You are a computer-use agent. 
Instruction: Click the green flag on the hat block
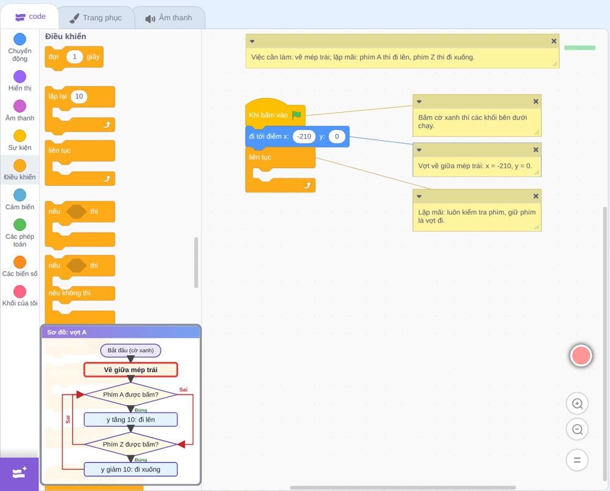coord(296,115)
